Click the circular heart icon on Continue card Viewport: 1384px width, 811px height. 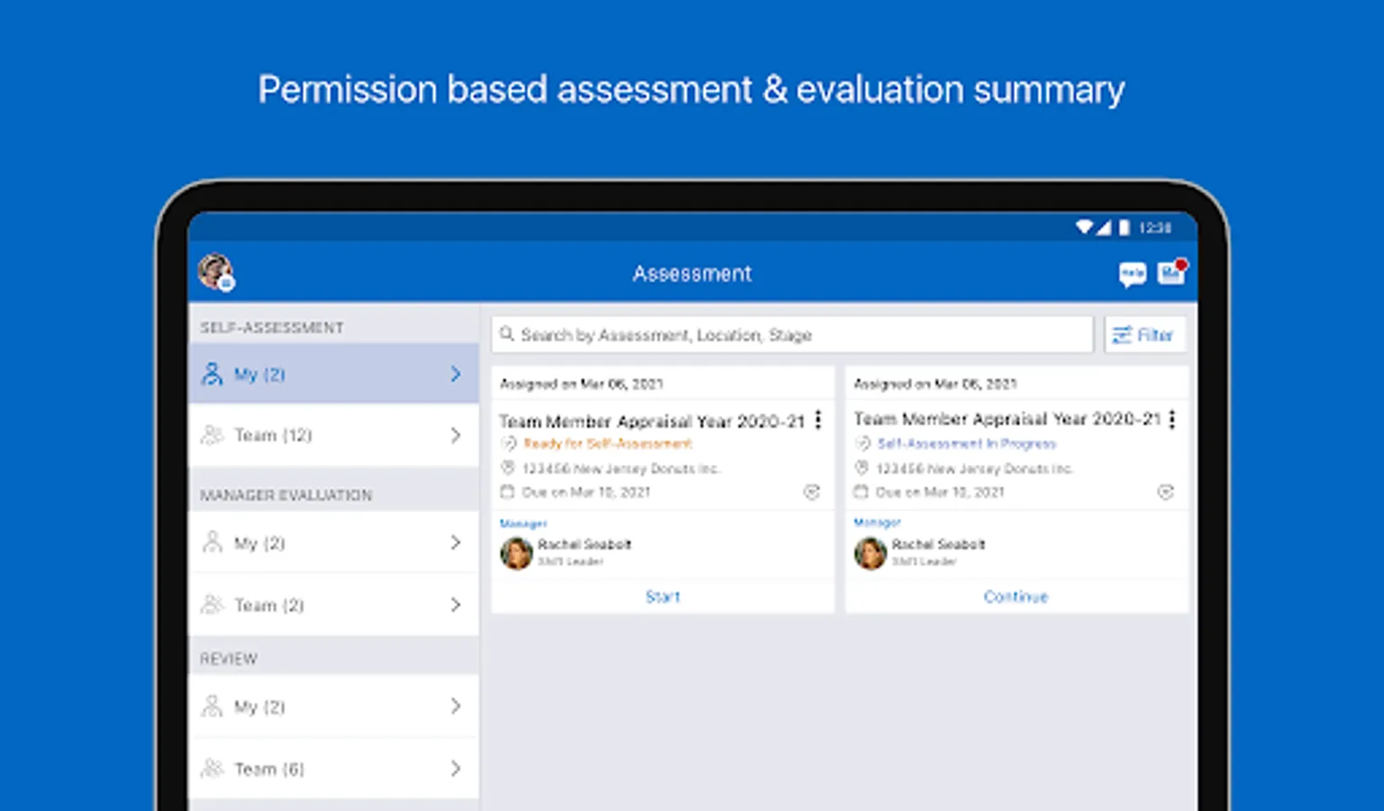point(1166,492)
